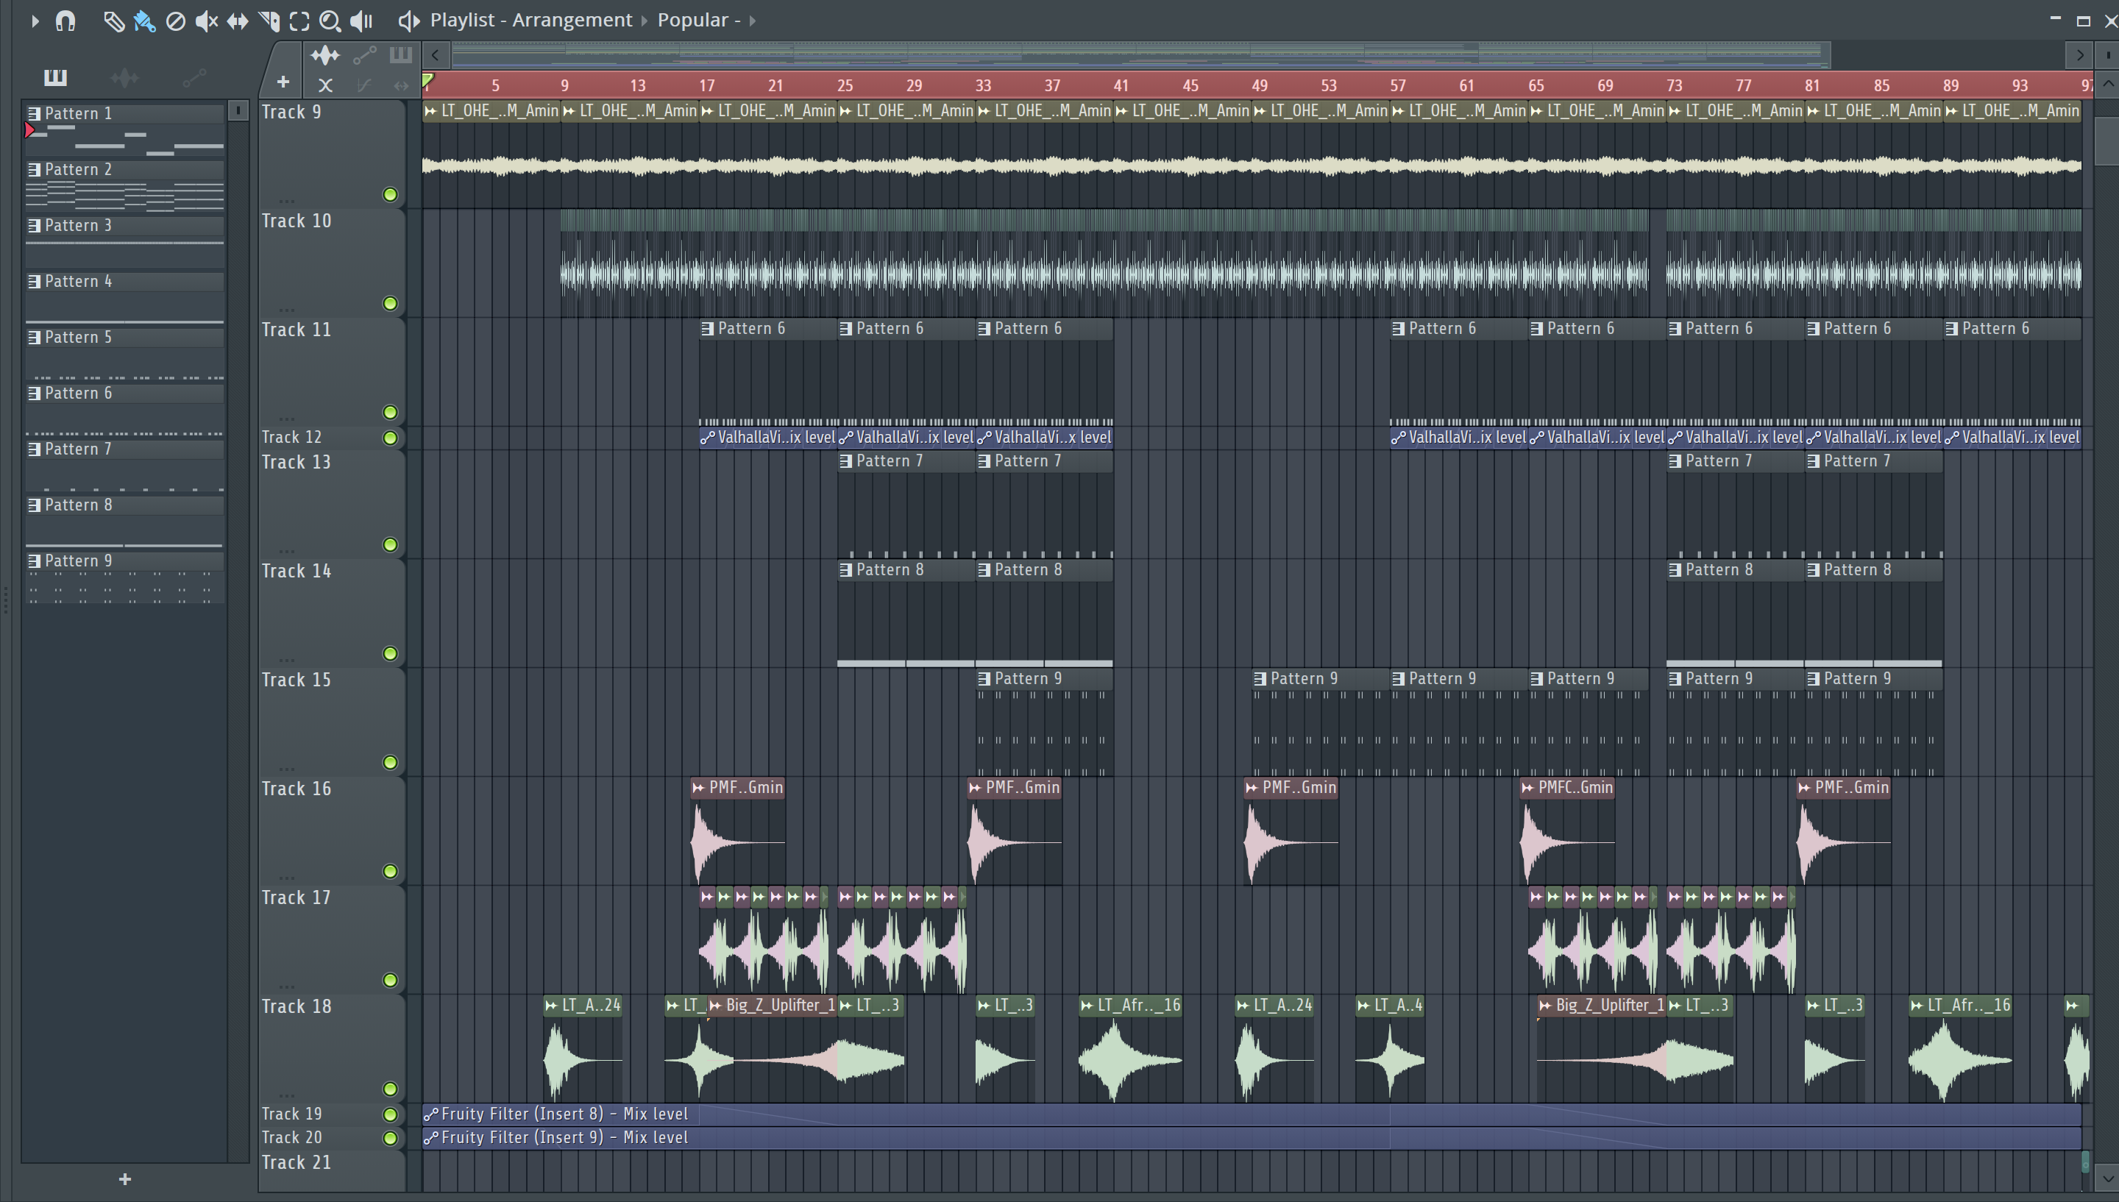Open first LT_OHE..M_Amin clip menu icon
Viewport: 2119px width, 1202px height.
coord(431,112)
